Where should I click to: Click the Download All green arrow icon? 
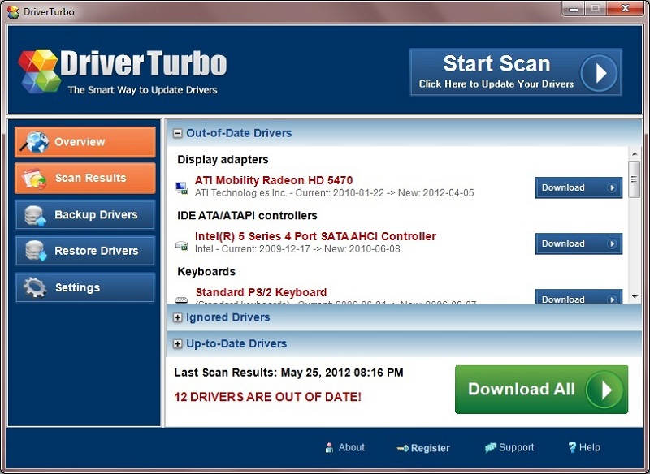pos(604,390)
